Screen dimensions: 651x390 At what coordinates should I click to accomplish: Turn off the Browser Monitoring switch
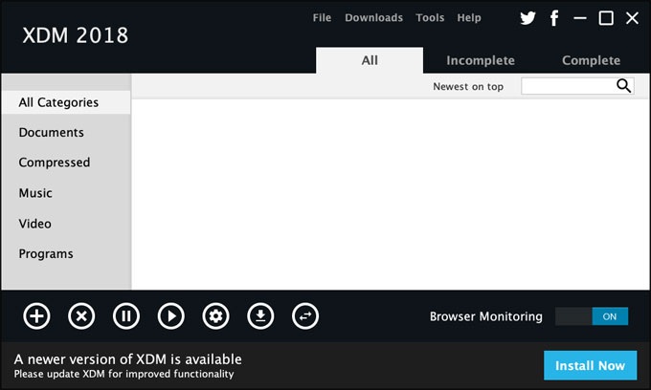coord(592,316)
